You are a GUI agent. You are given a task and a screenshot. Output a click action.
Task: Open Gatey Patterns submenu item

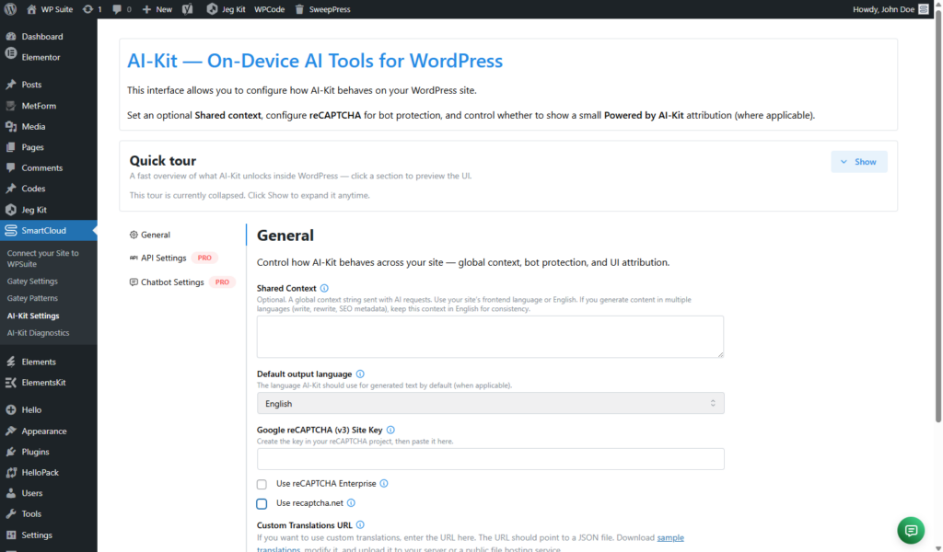pos(32,298)
